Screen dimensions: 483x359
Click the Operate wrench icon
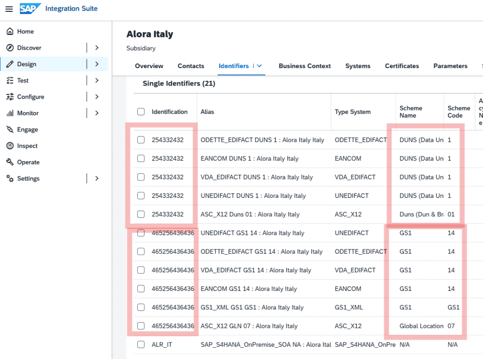tap(10, 162)
